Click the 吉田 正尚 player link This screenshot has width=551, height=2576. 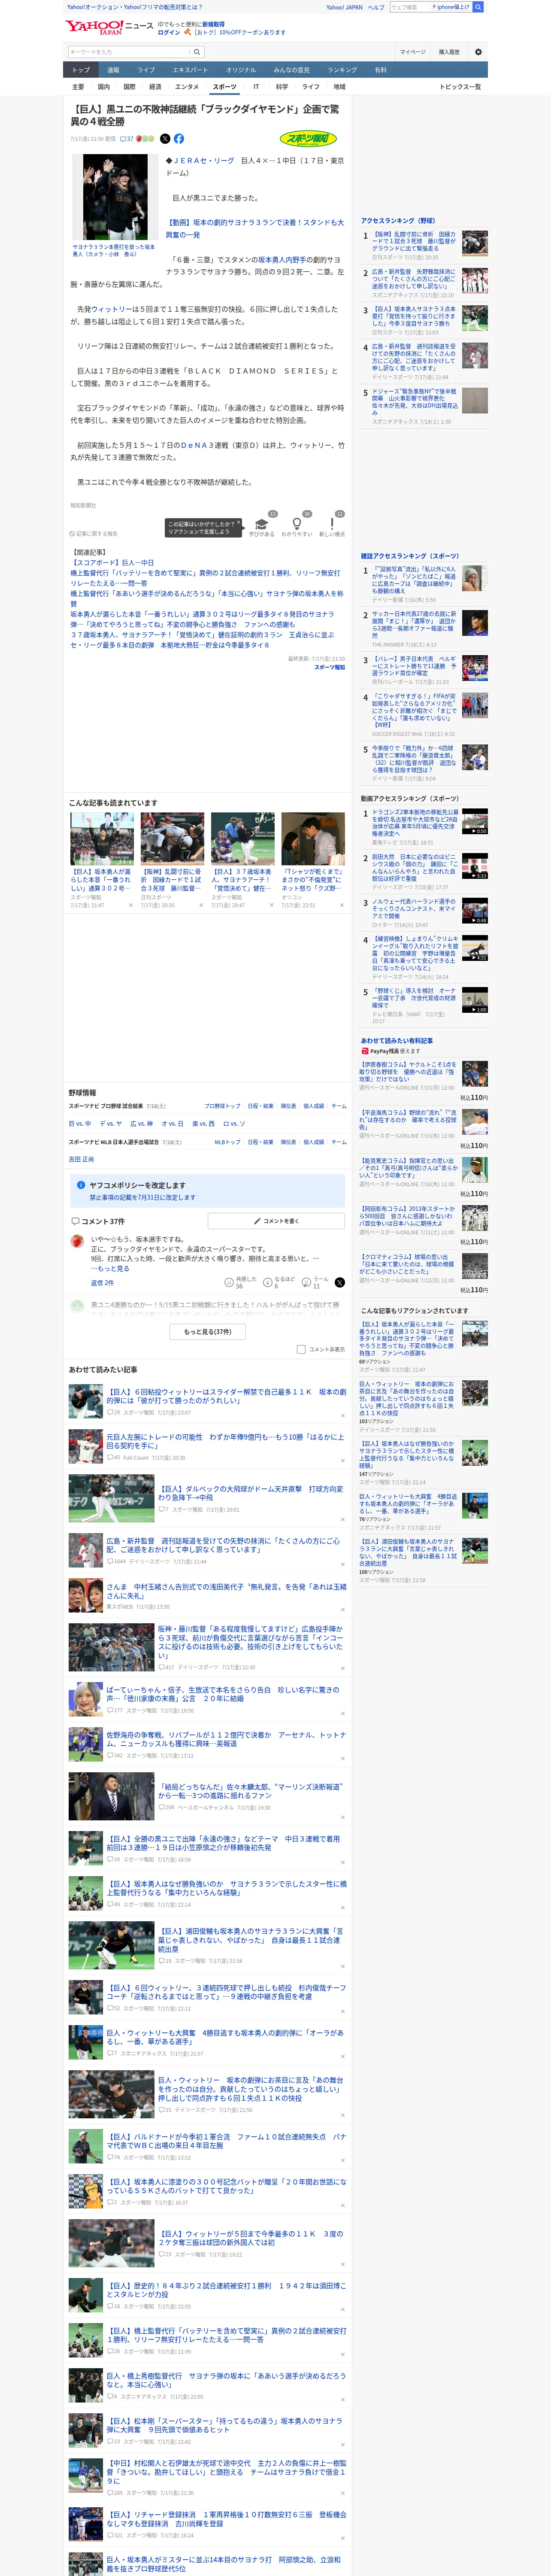tap(81, 1159)
